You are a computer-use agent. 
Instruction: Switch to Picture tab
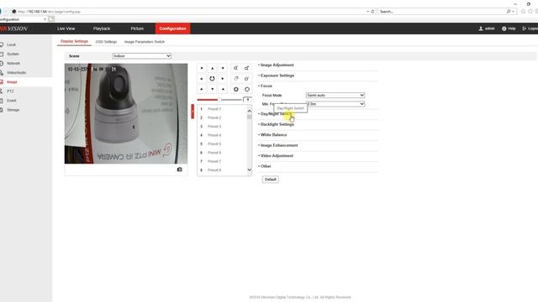tap(137, 29)
